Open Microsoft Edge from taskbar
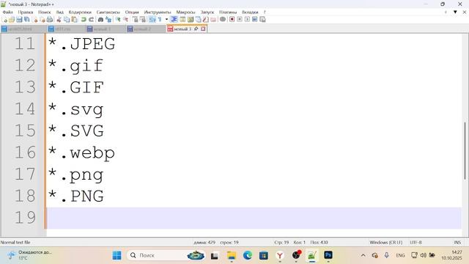Screen dimensions: 469x264 tap(248, 255)
